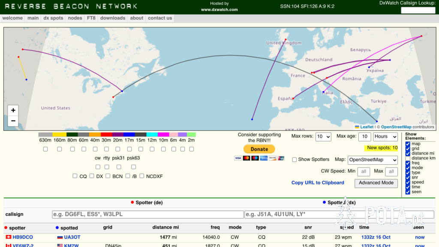Click the Max age number field
Image resolution: width=439 pixels, height=247 pixels.
[364, 137]
